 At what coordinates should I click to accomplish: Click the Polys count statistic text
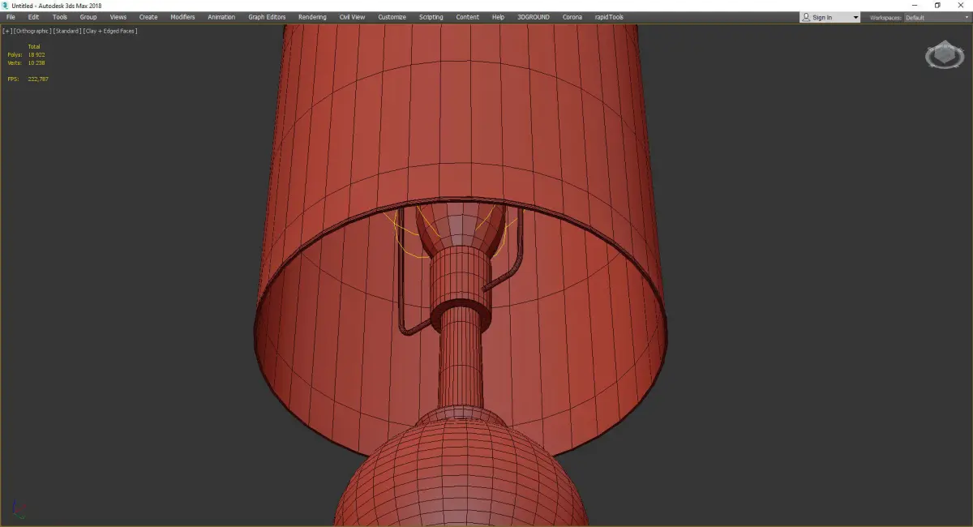click(27, 54)
